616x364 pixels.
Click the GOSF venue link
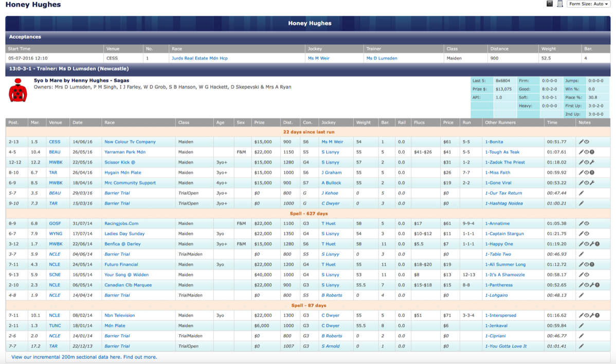[x=55, y=224]
